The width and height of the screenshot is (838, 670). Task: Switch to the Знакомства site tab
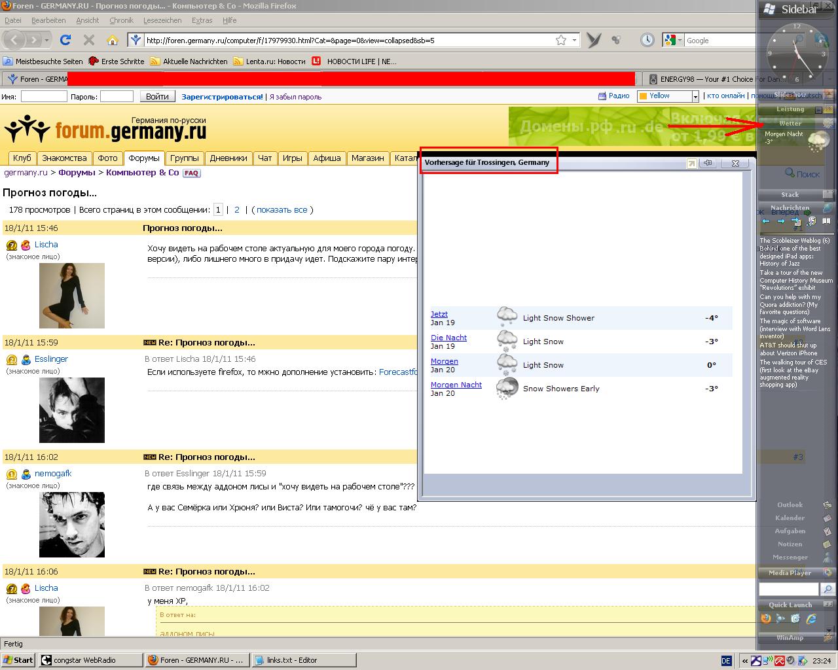coord(64,158)
